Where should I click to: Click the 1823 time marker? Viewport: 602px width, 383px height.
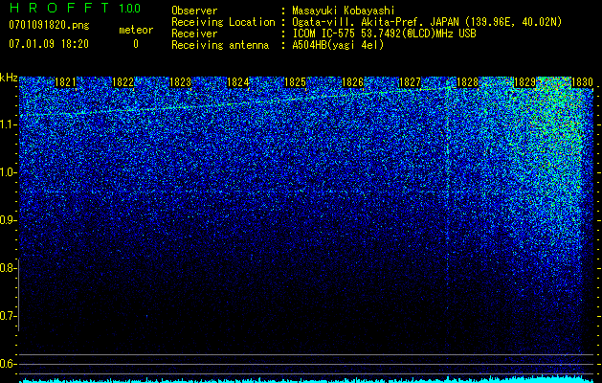point(180,82)
